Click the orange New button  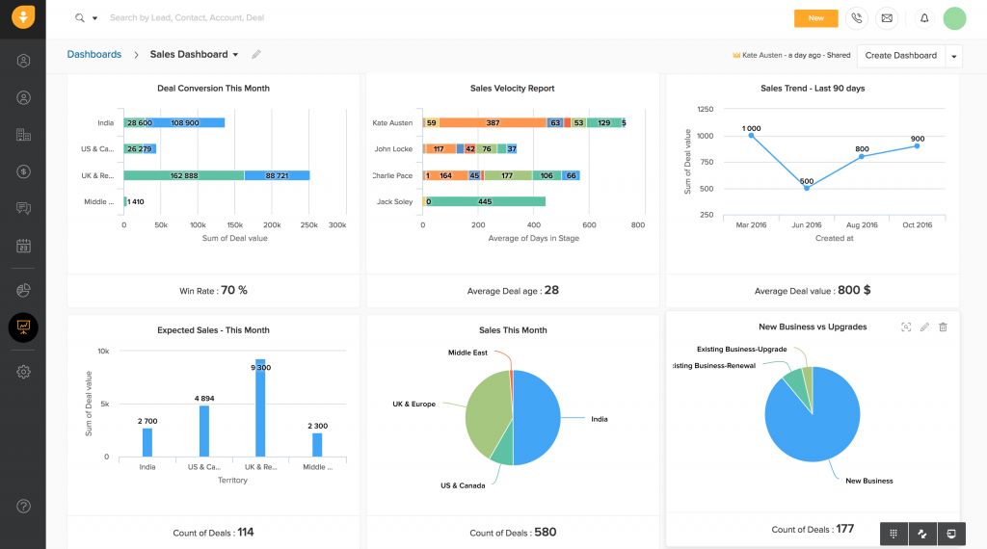815,18
